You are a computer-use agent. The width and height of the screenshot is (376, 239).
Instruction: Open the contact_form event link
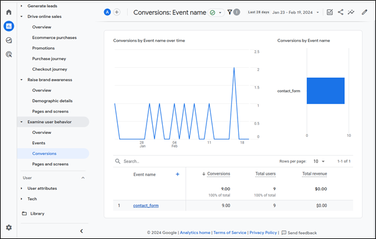tap(146, 205)
